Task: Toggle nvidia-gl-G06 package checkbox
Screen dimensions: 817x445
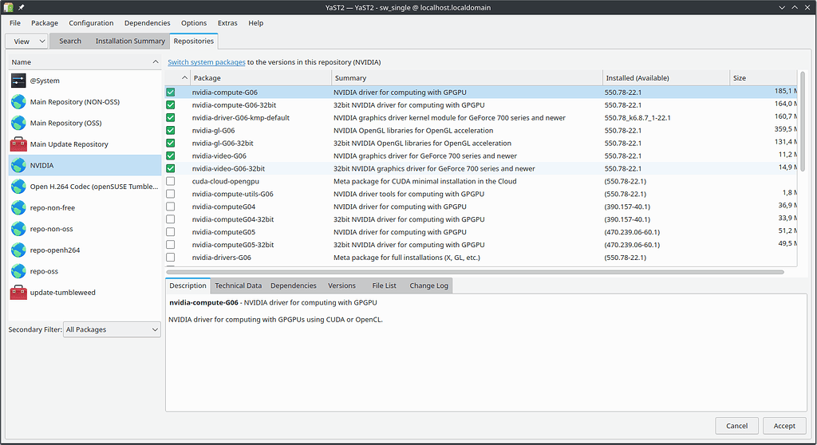Action: (x=171, y=130)
